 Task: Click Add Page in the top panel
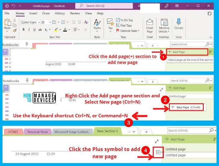(x=187, y=52)
